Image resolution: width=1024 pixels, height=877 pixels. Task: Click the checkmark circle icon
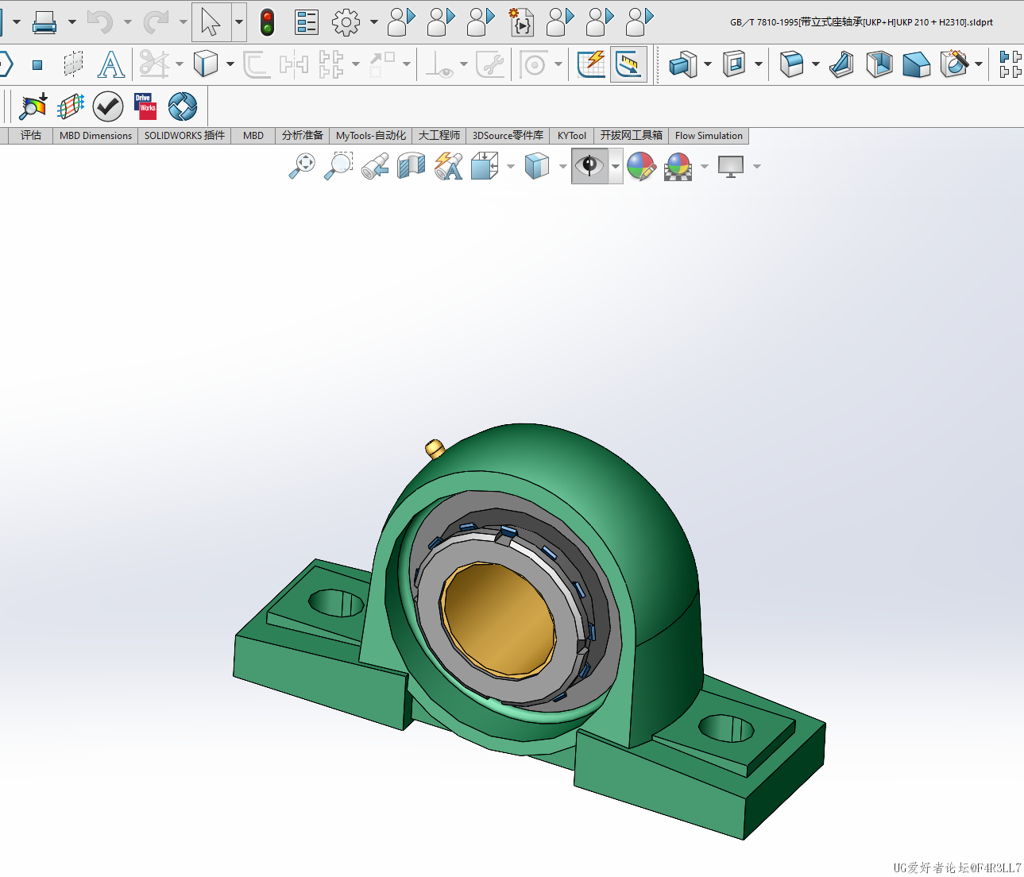point(108,106)
